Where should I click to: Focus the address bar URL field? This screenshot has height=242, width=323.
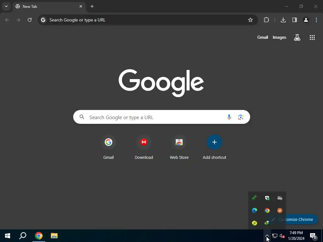tap(147, 20)
